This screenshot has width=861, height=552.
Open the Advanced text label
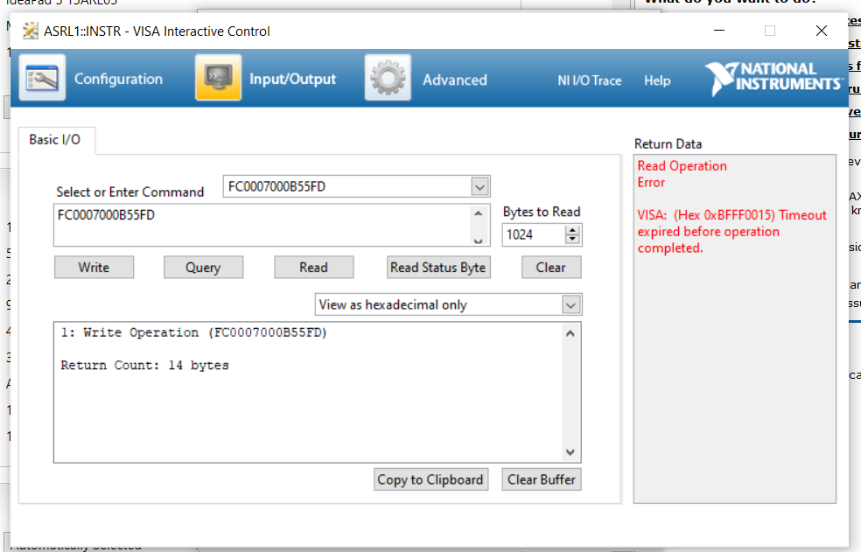455,80
